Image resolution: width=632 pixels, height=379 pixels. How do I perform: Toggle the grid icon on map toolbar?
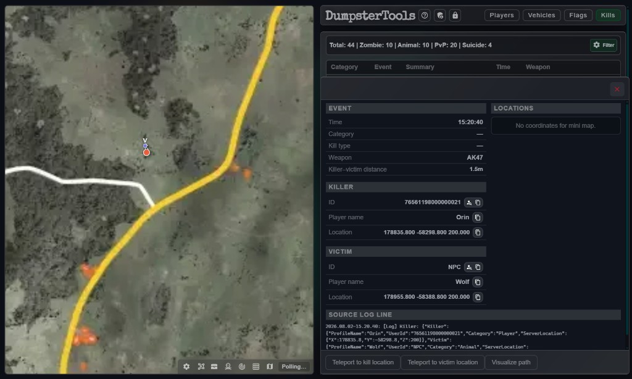(256, 367)
